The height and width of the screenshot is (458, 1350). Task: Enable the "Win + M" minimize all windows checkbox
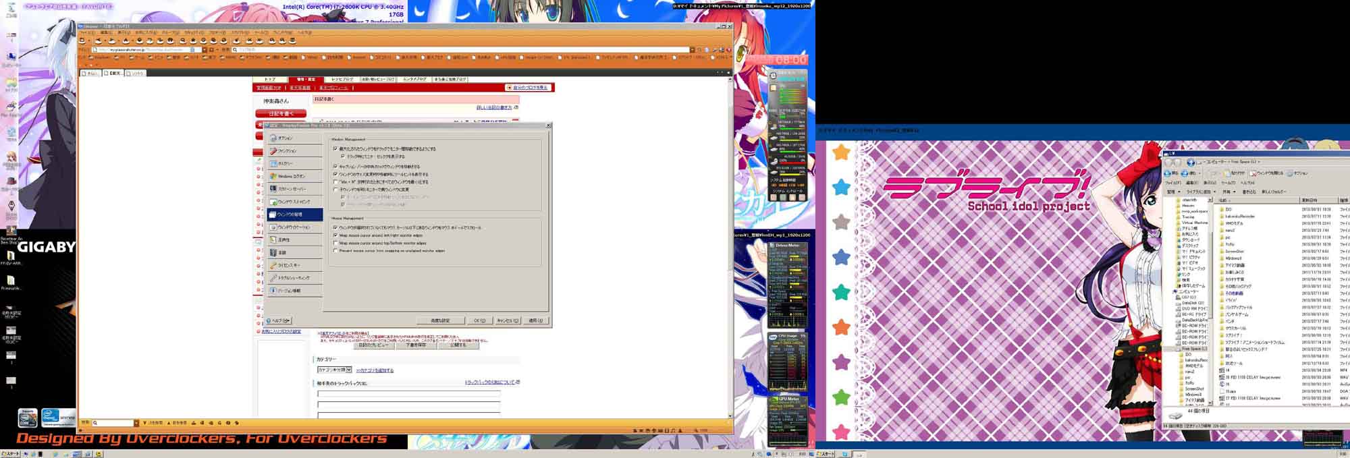335,182
